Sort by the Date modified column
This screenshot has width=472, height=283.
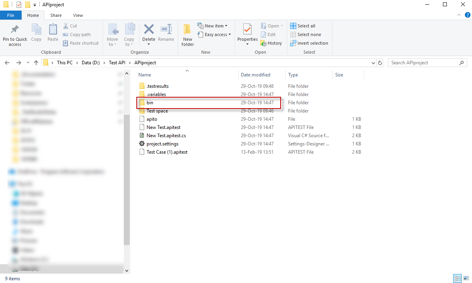[x=255, y=75]
